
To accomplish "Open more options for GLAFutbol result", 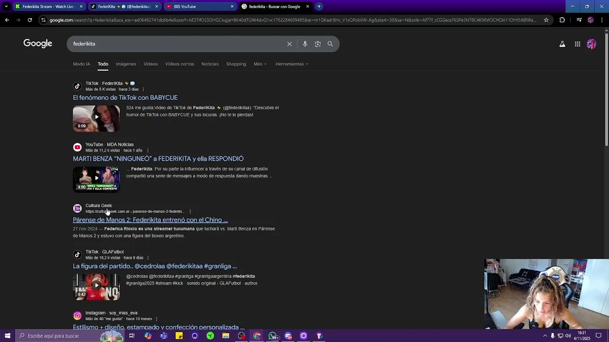I will (148, 258).
